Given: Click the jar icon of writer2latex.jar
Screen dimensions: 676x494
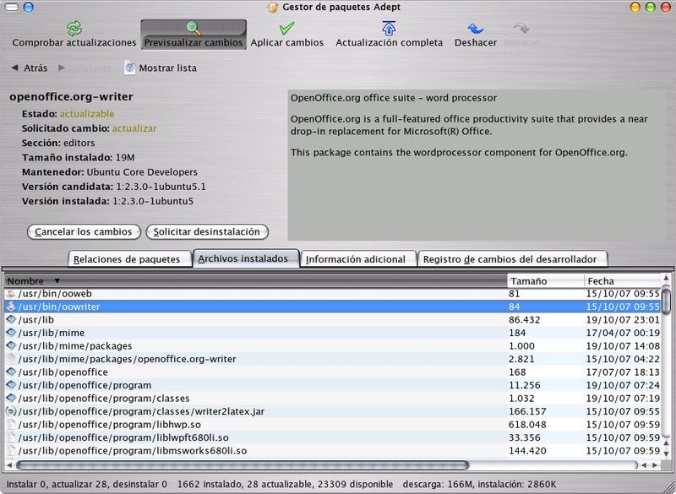Looking at the screenshot, I should tap(11, 411).
